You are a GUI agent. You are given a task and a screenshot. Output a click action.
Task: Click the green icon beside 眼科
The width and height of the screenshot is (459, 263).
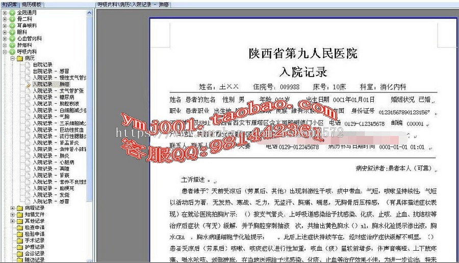12,32
